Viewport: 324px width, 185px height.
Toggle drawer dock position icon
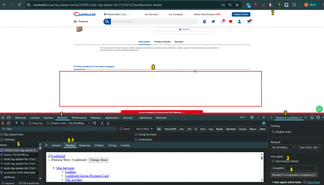pos(312,117)
